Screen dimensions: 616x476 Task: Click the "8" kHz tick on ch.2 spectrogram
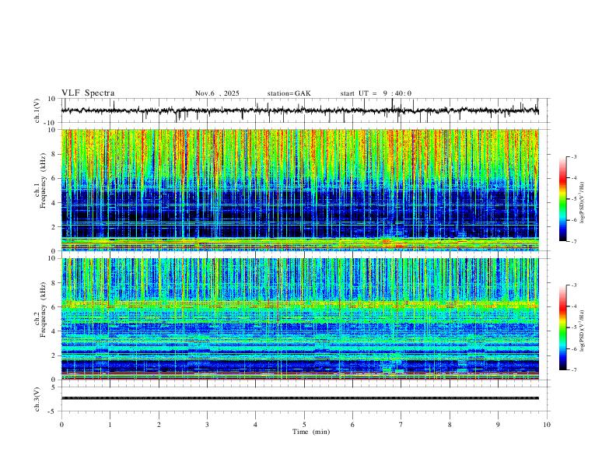pos(54,283)
